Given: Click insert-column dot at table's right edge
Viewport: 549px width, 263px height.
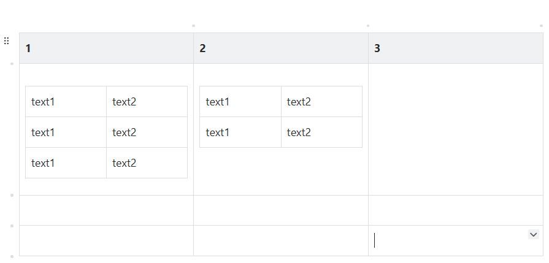Looking at the screenshot, I should pyautogui.click(x=541, y=26).
